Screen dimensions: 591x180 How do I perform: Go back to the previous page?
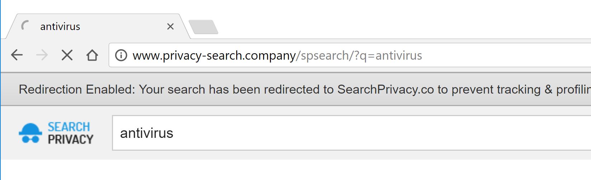click(17, 55)
